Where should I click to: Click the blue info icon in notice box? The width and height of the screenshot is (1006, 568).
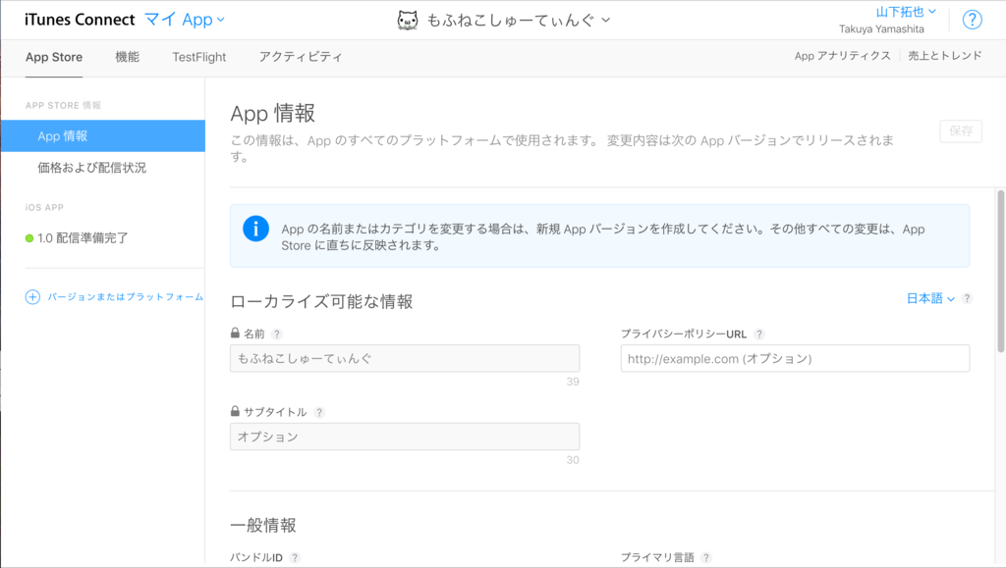tap(256, 229)
